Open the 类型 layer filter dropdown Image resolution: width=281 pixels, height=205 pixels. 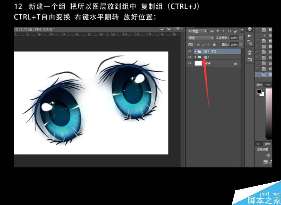(197, 31)
